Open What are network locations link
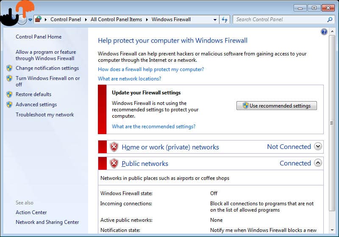Image resolution: width=339 pixels, height=237 pixels. (130, 79)
